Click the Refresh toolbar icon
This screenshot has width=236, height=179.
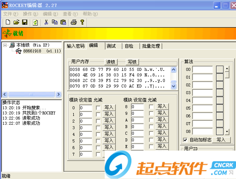[x=35, y=23]
